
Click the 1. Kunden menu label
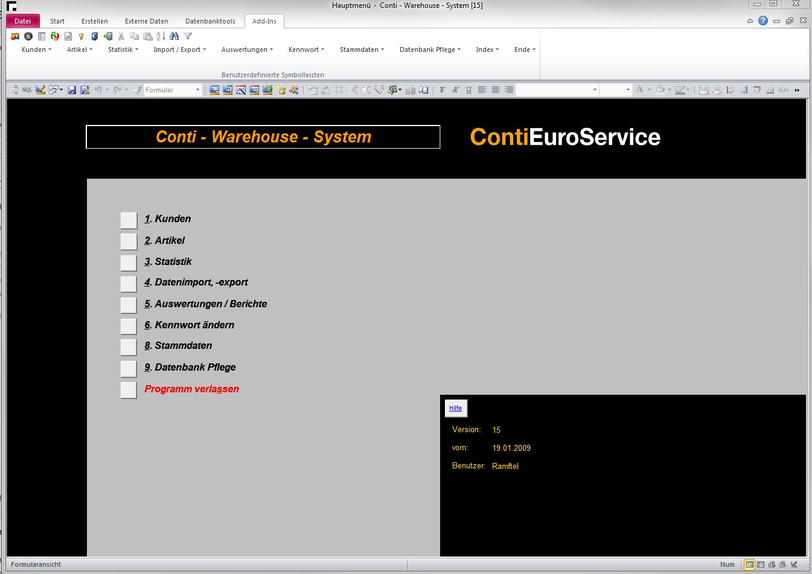coord(168,219)
